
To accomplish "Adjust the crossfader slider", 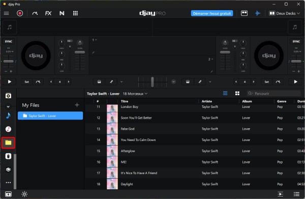I will (x=152, y=82).
